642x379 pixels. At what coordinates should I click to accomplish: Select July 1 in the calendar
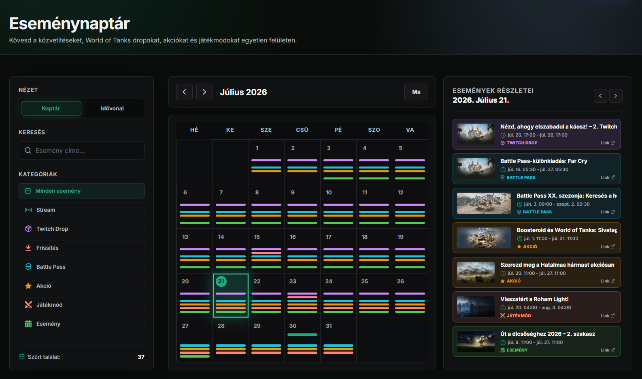point(266,162)
